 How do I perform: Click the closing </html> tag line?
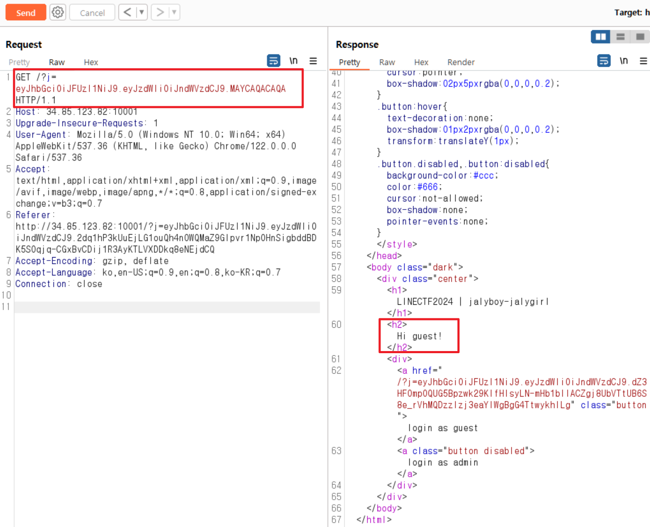pos(374,520)
